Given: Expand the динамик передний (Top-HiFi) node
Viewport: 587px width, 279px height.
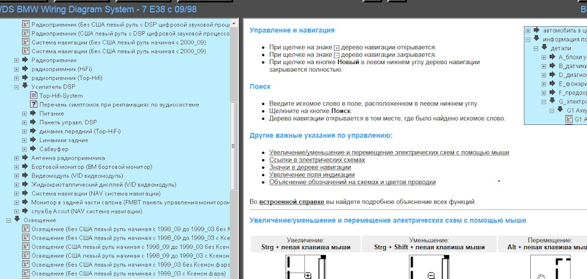Looking at the screenshot, I should tap(24, 132).
